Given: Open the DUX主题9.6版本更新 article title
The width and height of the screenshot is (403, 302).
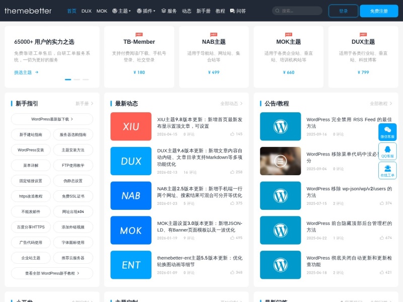Looking at the screenshot, I should [199, 158].
